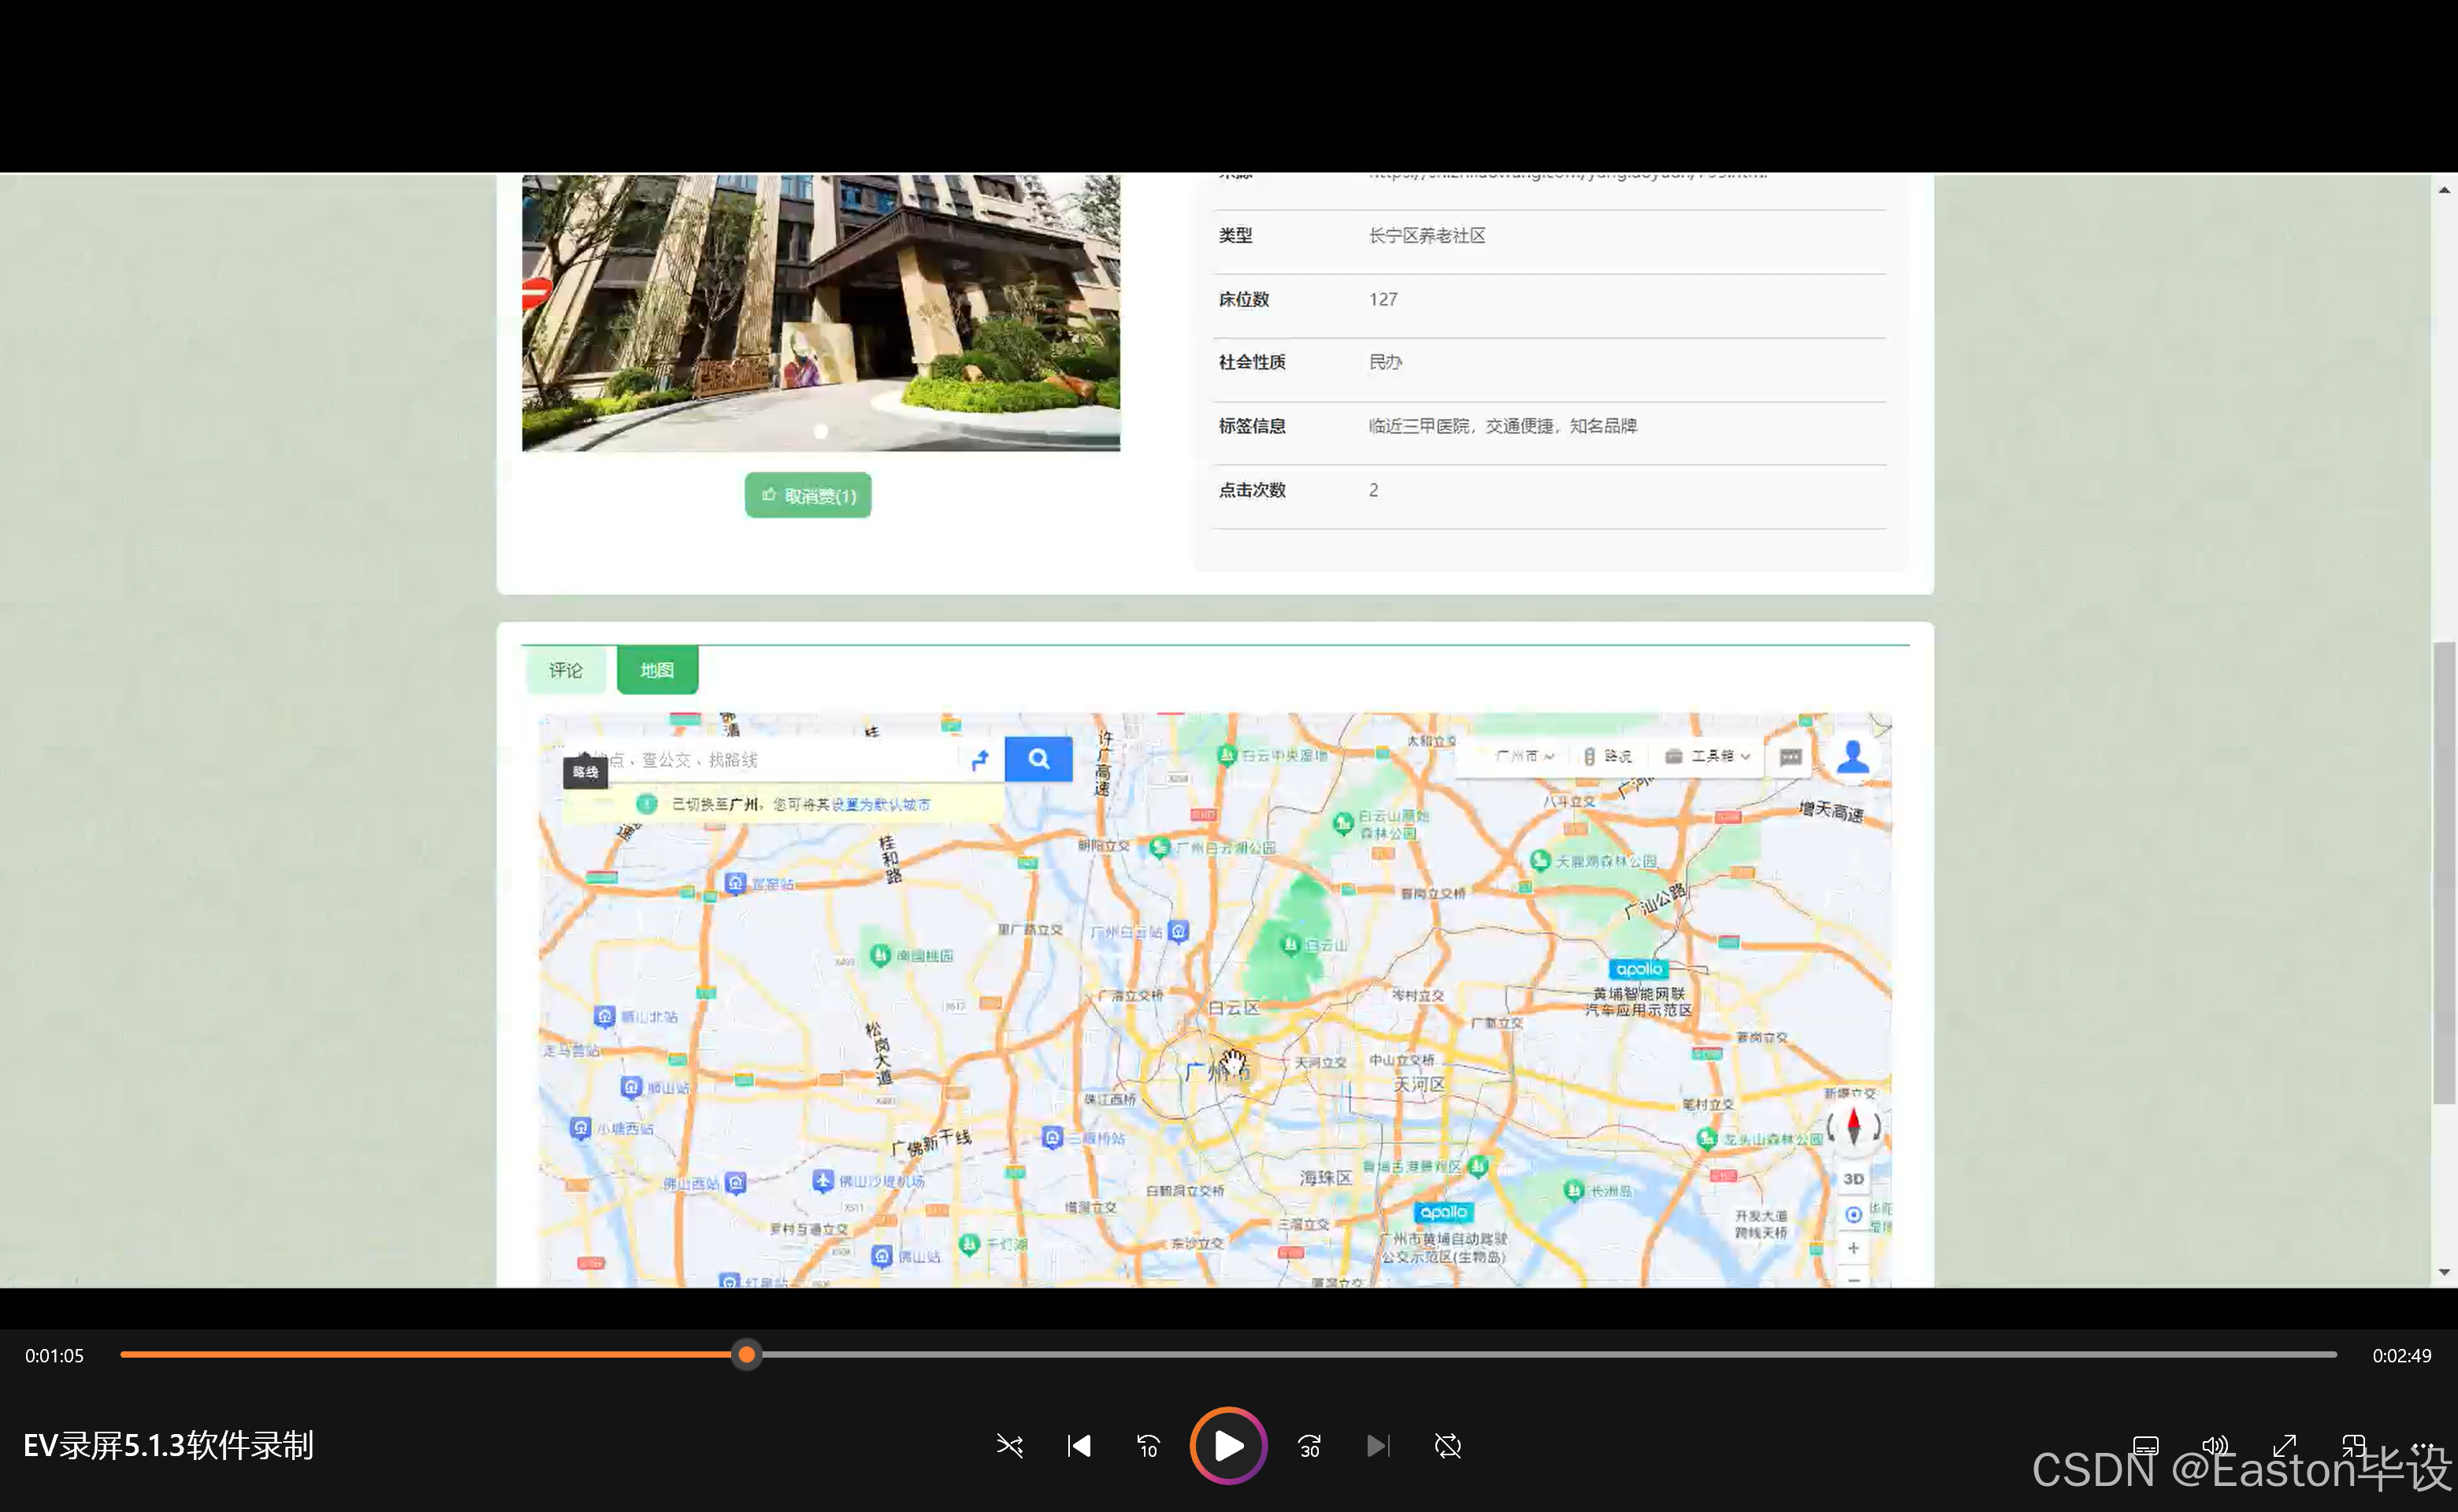Image resolution: width=2458 pixels, height=1512 pixels.
Task: Click the 广州白云站 station marker
Action: point(1179,932)
